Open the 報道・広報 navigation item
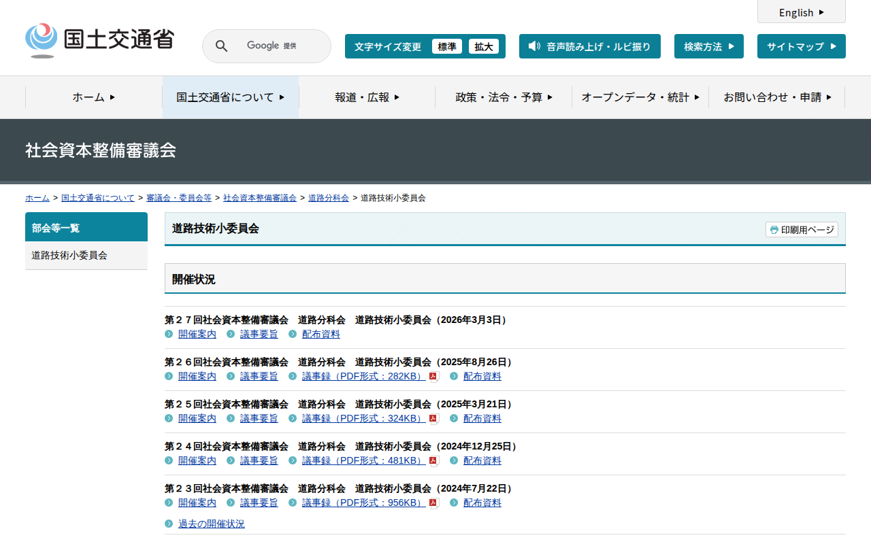This screenshot has width=871, height=544. tap(367, 97)
